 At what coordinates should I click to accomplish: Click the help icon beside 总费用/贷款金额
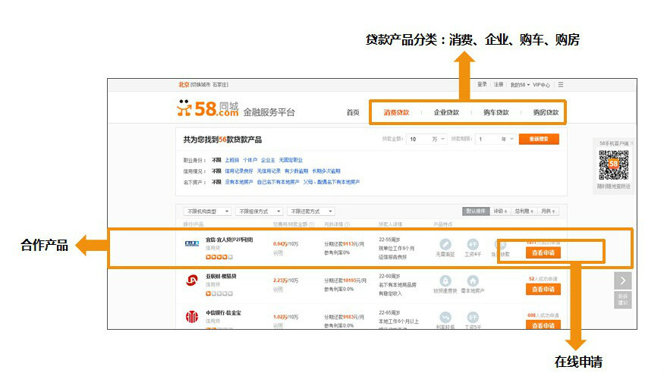tap(311, 224)
